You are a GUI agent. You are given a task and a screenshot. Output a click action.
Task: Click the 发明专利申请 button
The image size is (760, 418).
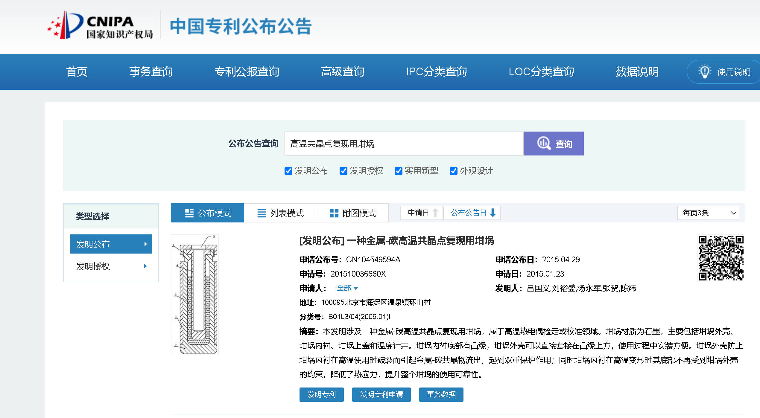click(381, 395)
